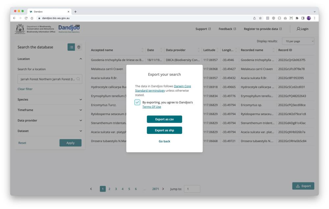329x209 pixels.
Task: Go to results page 2
Action: (x=109, y=189)
